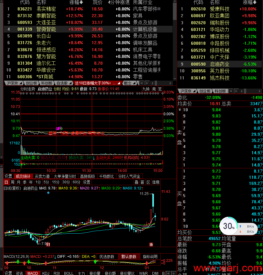Click the left arrow next to right 科创板 tab
This screenshot has width=263, height=275.
click(x=231, y=91)
